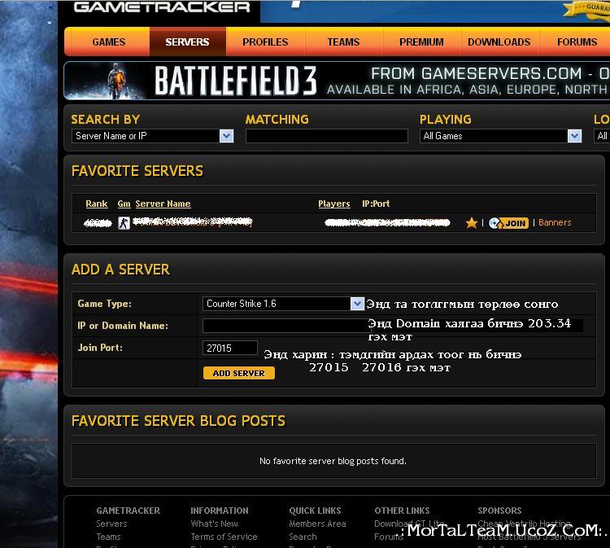The width and height of the screenshot is (610, 548).
Task: Click the gold favorite star icon
Action: pyautogui.click(x=472, y=223)
